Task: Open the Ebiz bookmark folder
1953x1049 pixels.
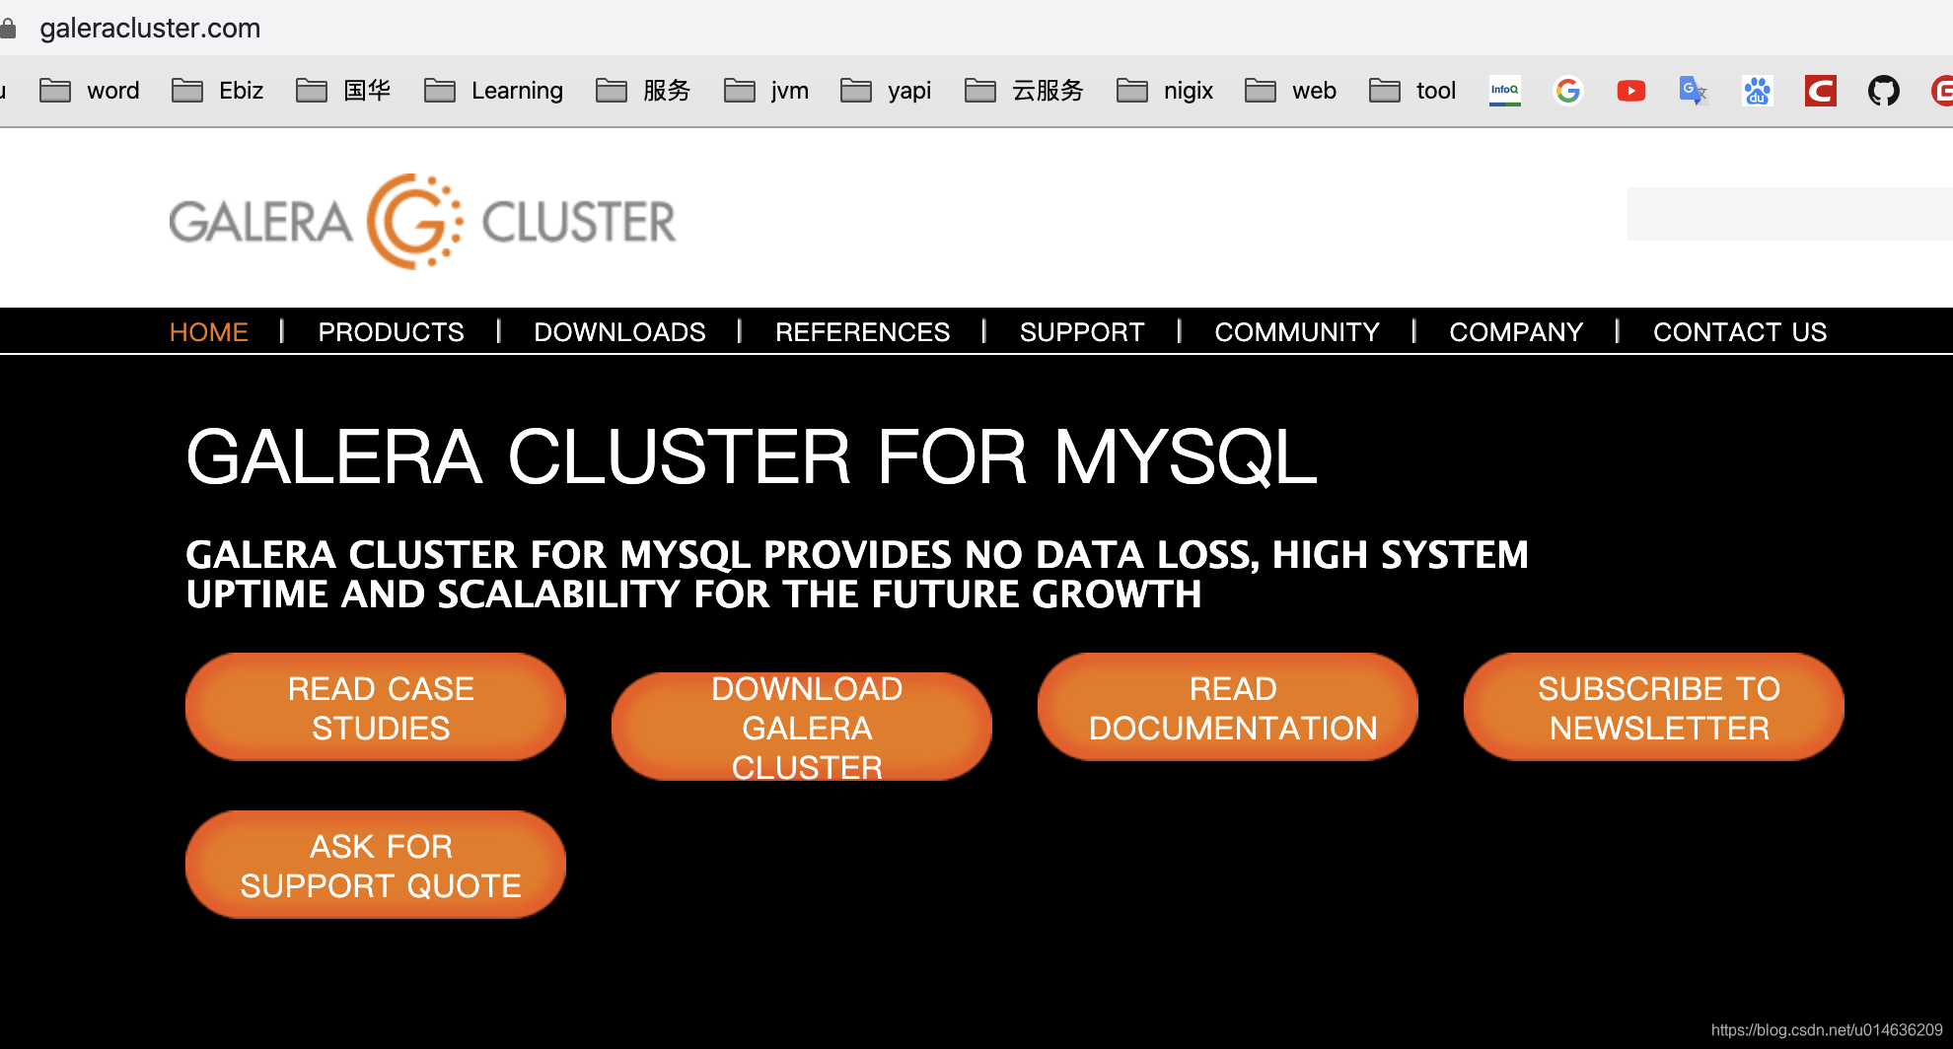Action: tap(218, 91)
